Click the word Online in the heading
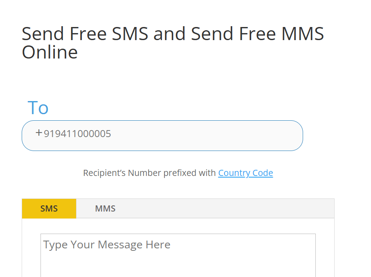This screenshot has height=277, width=371. pyautogui.click(x=49, y=52)
